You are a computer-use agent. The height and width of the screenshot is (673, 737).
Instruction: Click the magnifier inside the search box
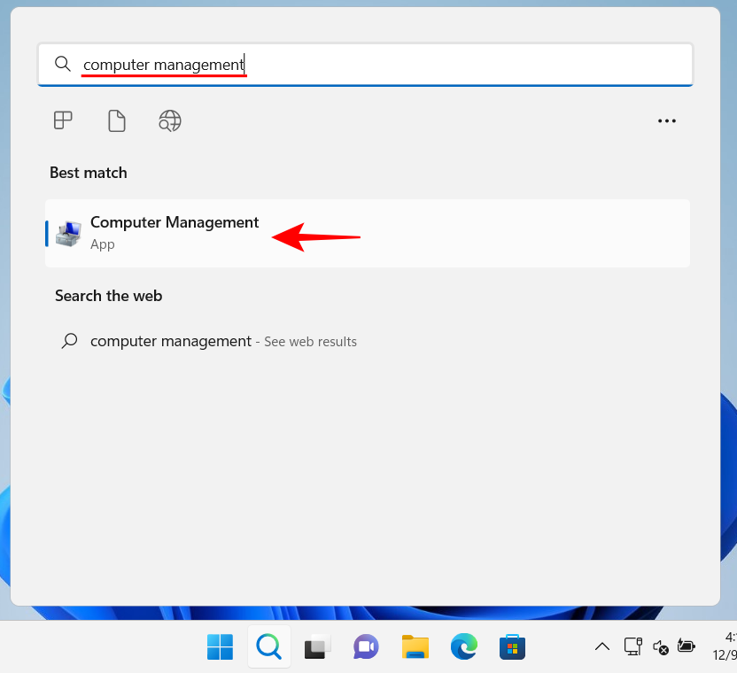click(62, 64)
